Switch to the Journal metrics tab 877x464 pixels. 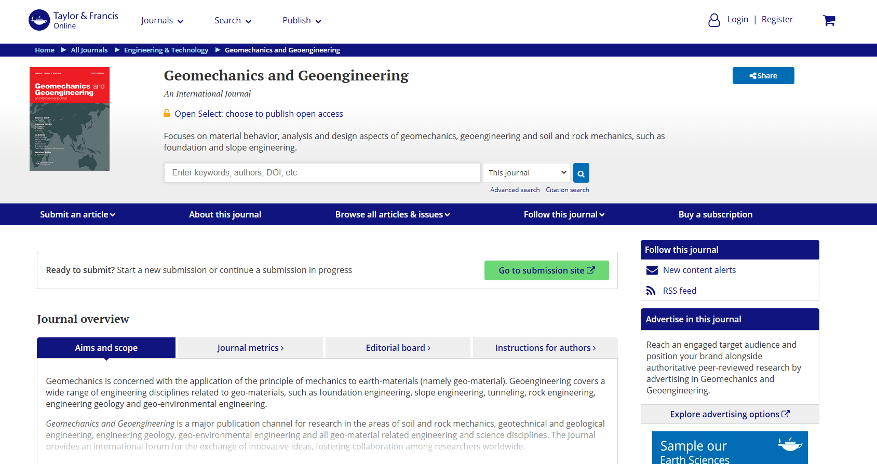pos(250,348)
